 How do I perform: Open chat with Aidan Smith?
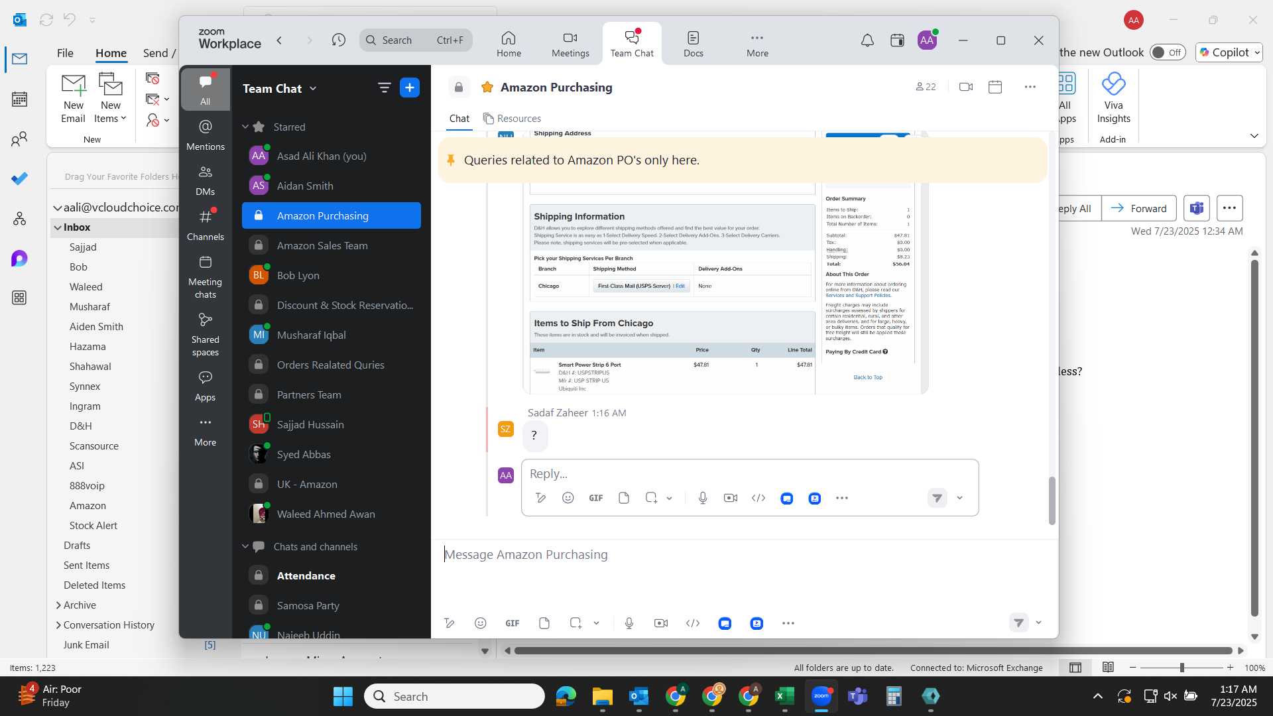tap(332, 186)
